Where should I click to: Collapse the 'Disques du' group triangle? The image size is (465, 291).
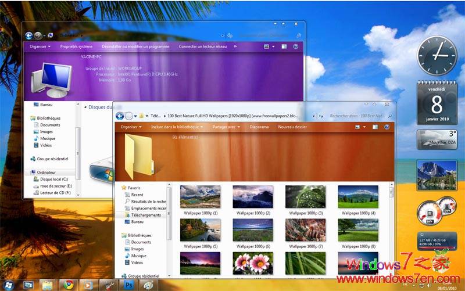pos(85,107)
